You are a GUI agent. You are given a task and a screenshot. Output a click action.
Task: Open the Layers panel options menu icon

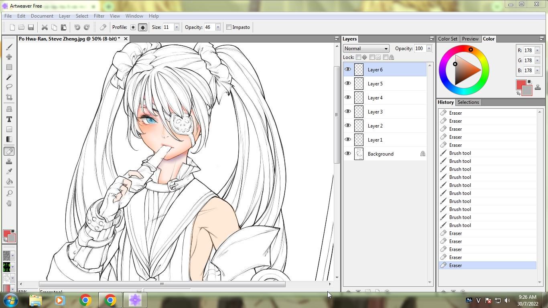point(432,38)
